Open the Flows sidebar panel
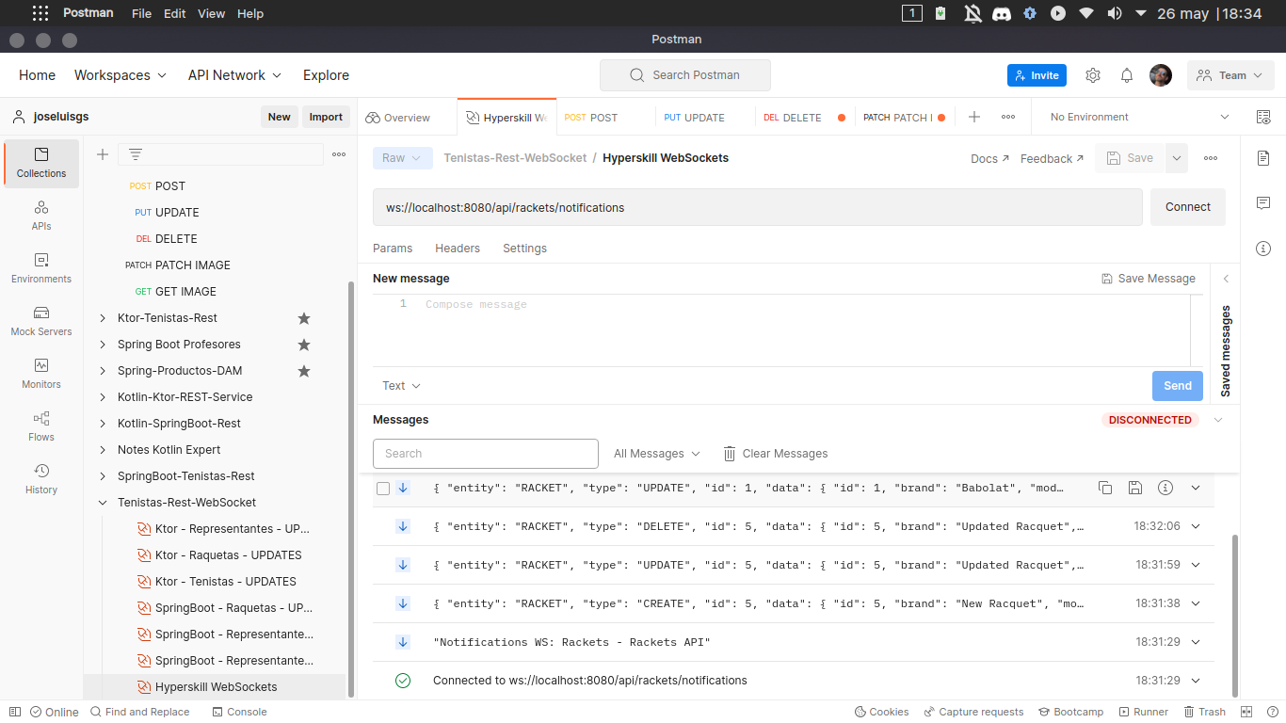Screen dimensions: 1286x723 (x=41, y=426)
